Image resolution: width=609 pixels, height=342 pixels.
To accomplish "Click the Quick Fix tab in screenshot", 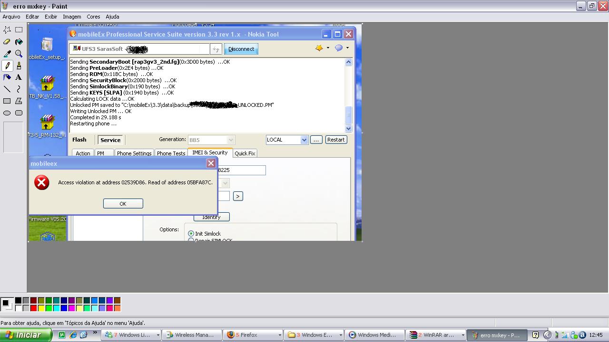I will (x=245, y=153).
